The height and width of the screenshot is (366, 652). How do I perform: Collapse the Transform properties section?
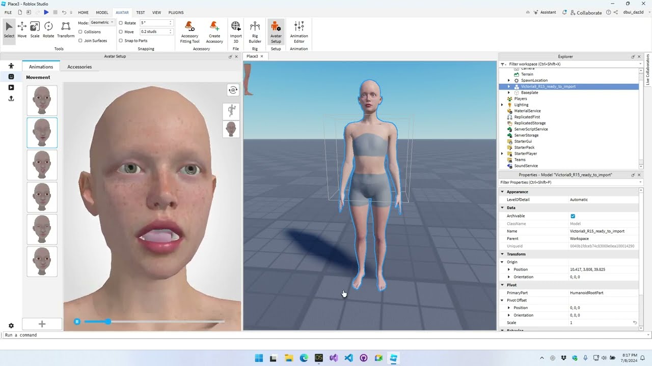click(502, 254)
